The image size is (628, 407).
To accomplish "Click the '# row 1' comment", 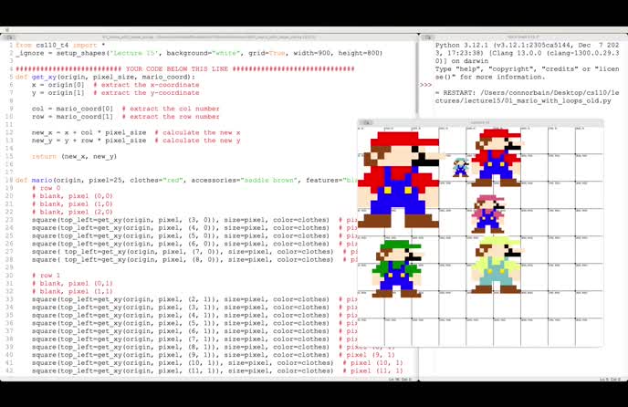I will 46,276.
